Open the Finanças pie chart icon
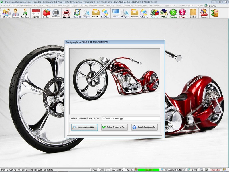 click(x=155, y=13)
